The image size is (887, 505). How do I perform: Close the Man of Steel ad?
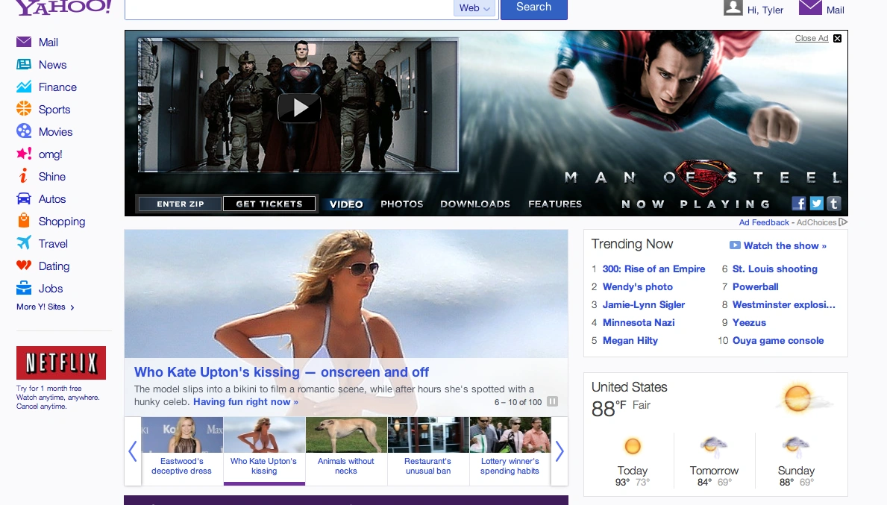[x=837, y=39]
